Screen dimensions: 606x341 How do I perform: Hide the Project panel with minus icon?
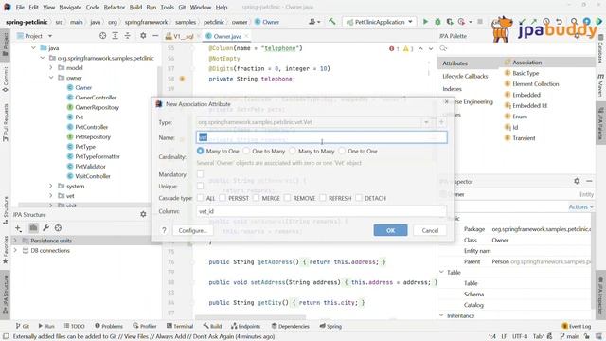(155, 36)
